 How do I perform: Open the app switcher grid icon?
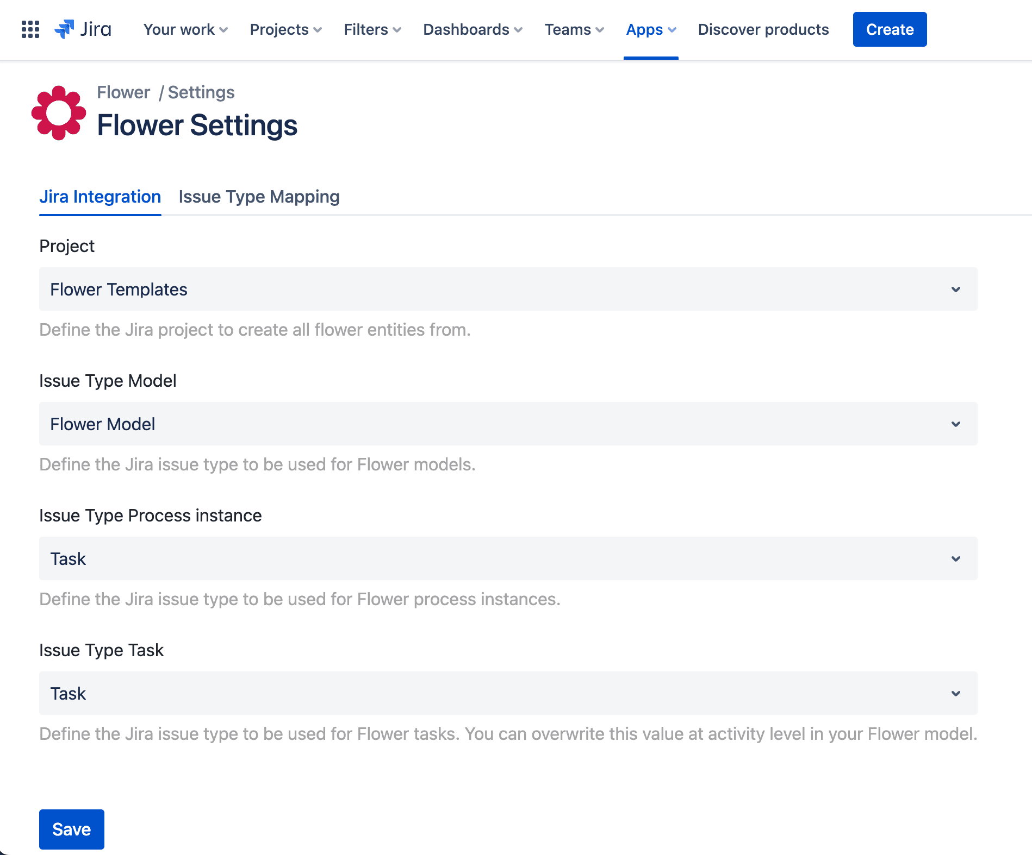tap(30, 29)
